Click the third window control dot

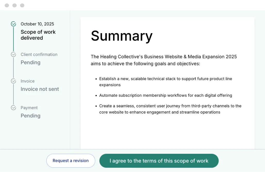(22, 5)
